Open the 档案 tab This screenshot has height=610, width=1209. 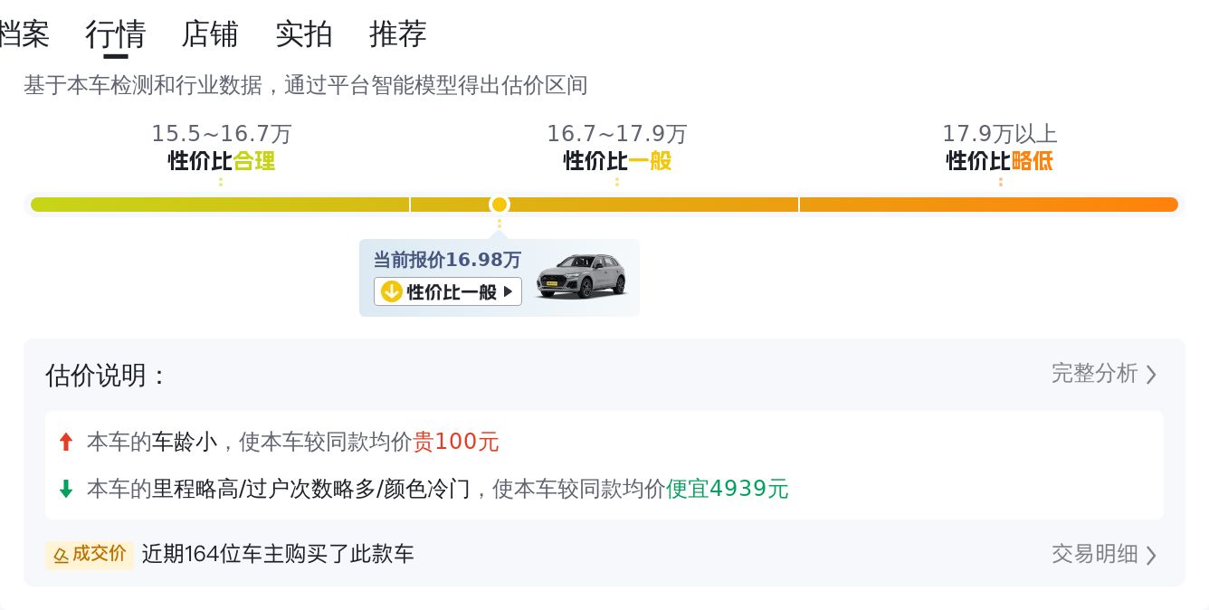pyautogui.click(x=23, y=34)
